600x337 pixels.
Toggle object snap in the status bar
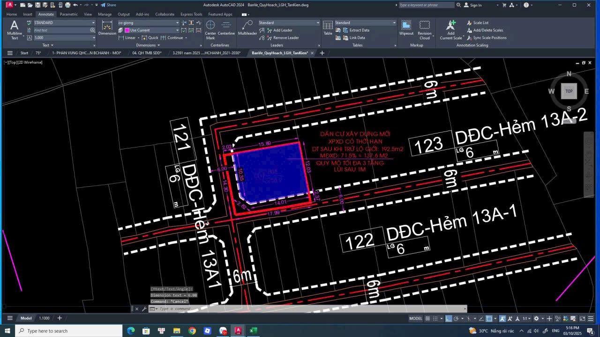(x=488, y=319)
